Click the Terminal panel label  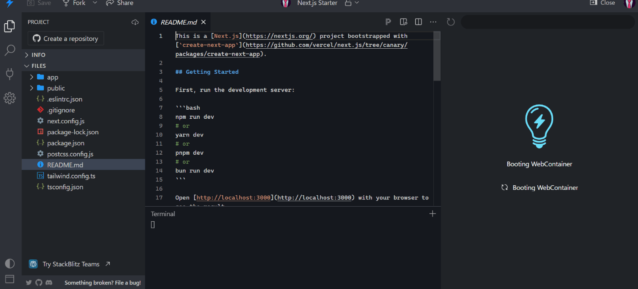(163, 214)
